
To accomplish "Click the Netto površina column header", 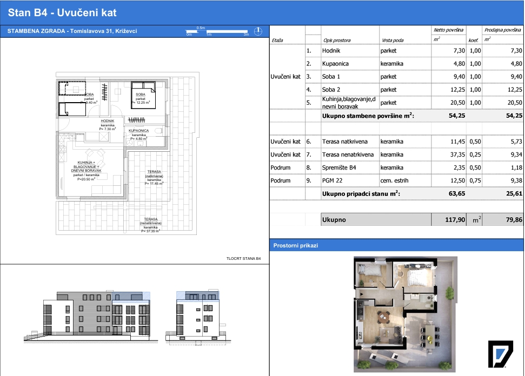I will point(448,30).
